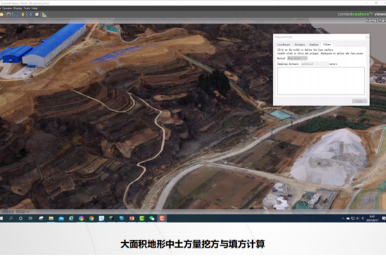Switch to the Distance tab
The width and height of the screenshot is (386, 257).
[x=300, y=44]
